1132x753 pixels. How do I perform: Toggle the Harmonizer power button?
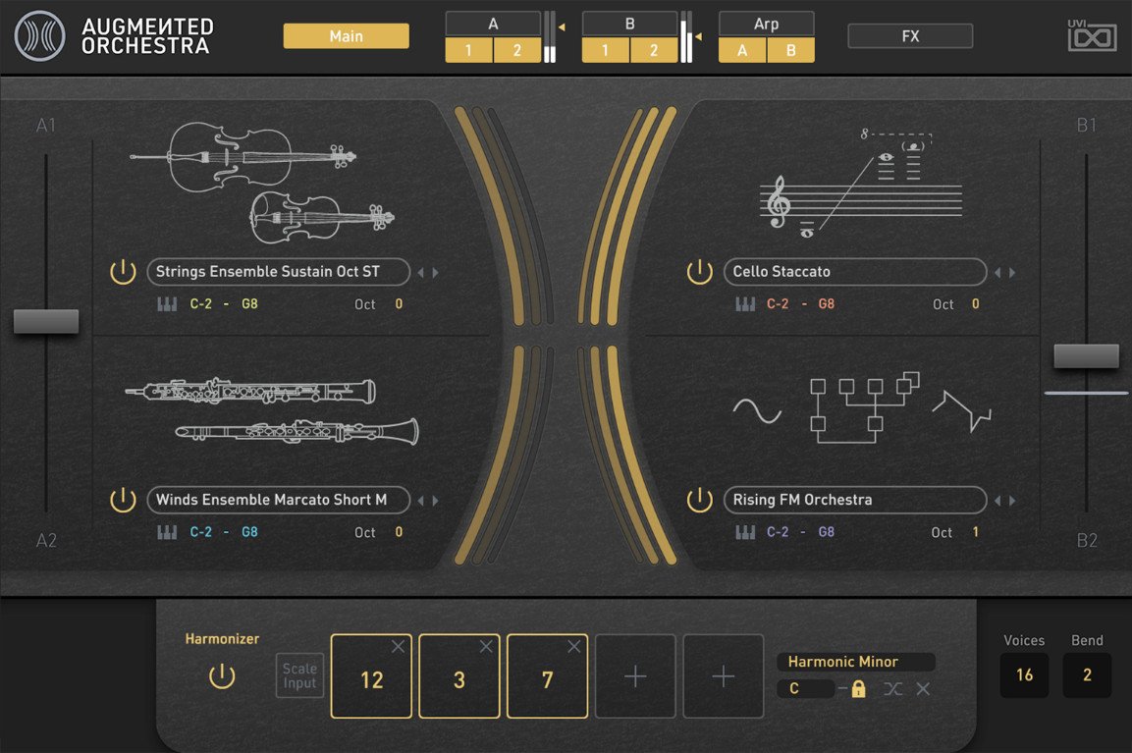pos(222,676)
